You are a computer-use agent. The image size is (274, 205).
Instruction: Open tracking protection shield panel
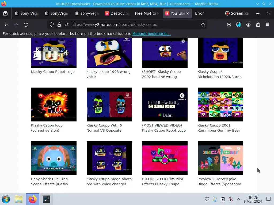coord(52,25)
